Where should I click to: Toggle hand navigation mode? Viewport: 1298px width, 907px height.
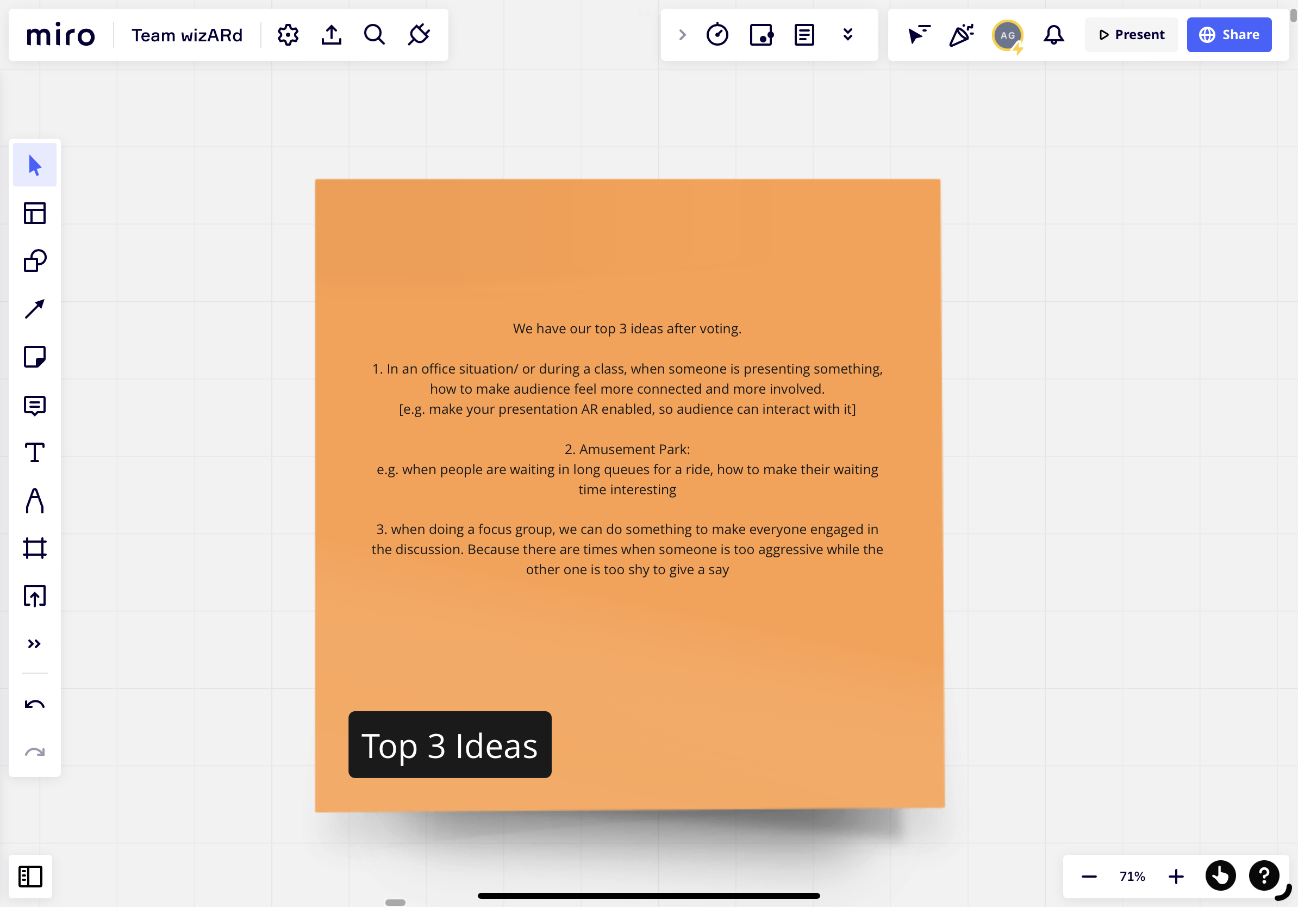coord(1220,877)
